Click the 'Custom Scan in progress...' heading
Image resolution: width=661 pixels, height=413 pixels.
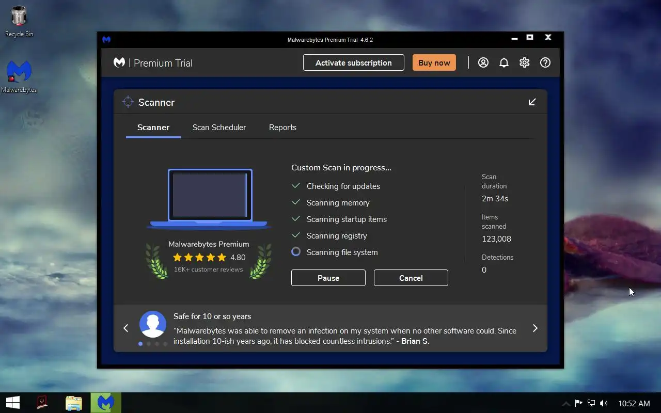click(341, 168)
